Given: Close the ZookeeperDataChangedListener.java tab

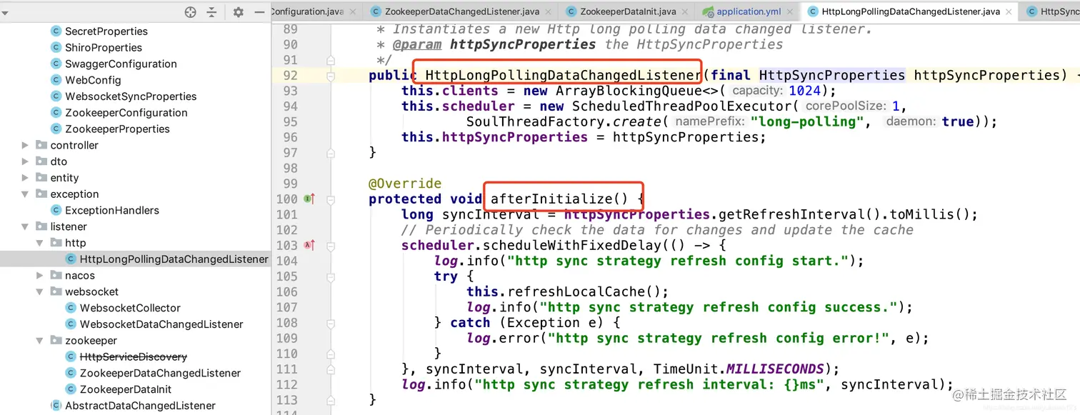Looking at the screenshot, I should (x=550, y=11).
